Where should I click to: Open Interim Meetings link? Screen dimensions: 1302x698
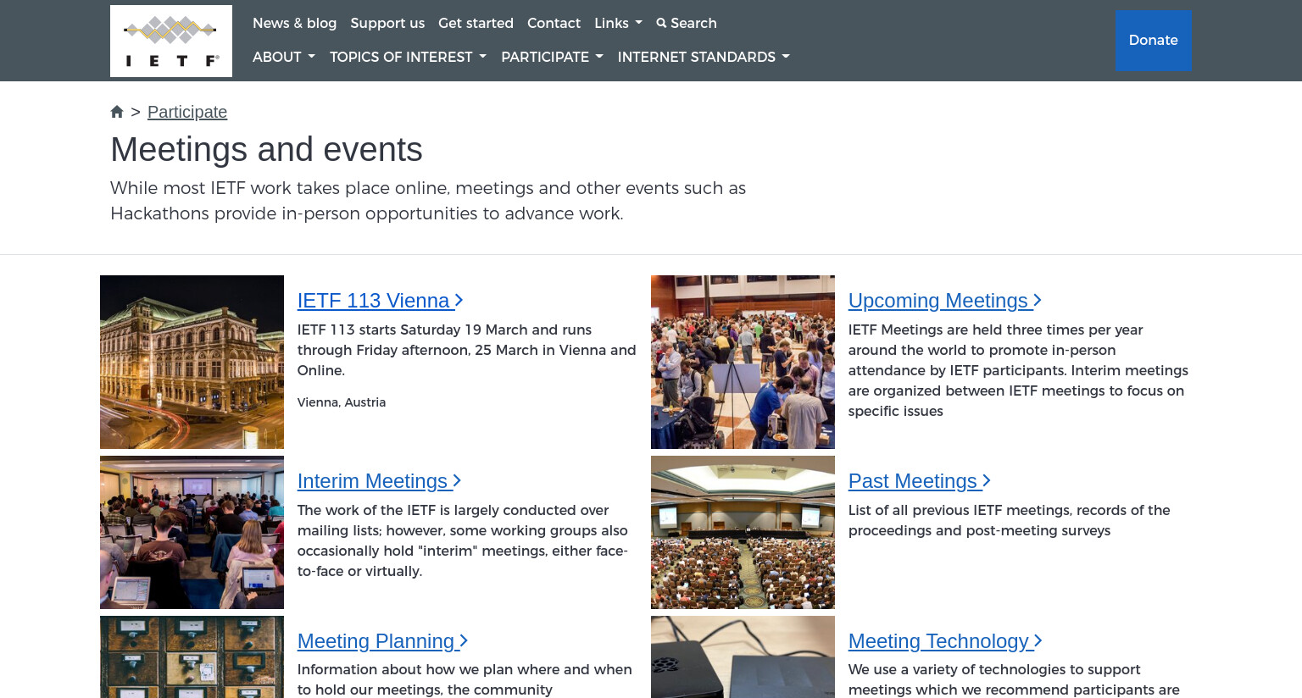(379, 481)
